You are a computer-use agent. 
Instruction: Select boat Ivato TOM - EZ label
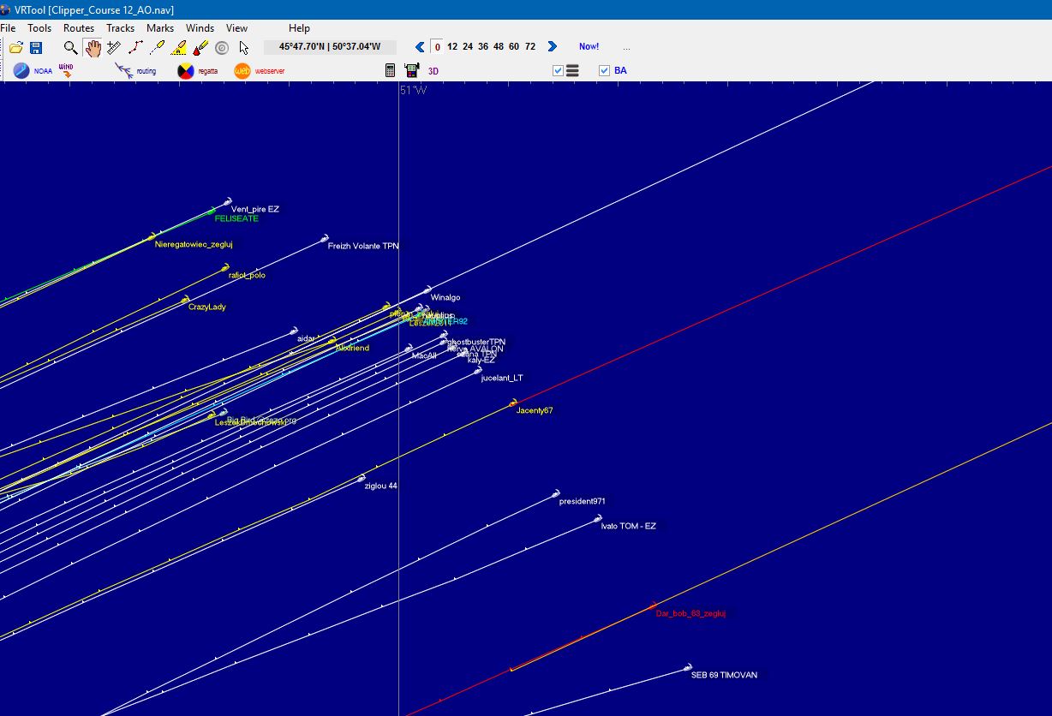pyautogui.click(x=628, y=526)
